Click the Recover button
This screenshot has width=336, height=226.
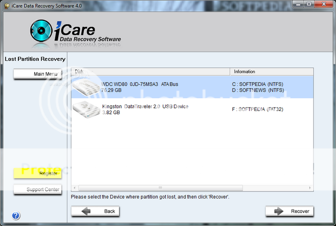(x=290, y=211)
